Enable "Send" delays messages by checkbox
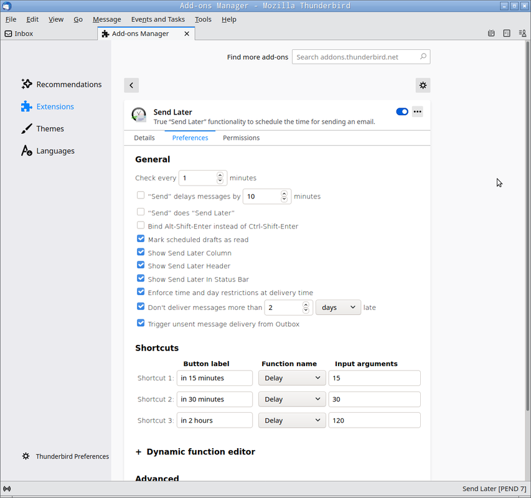 click(x=141, y=195)
